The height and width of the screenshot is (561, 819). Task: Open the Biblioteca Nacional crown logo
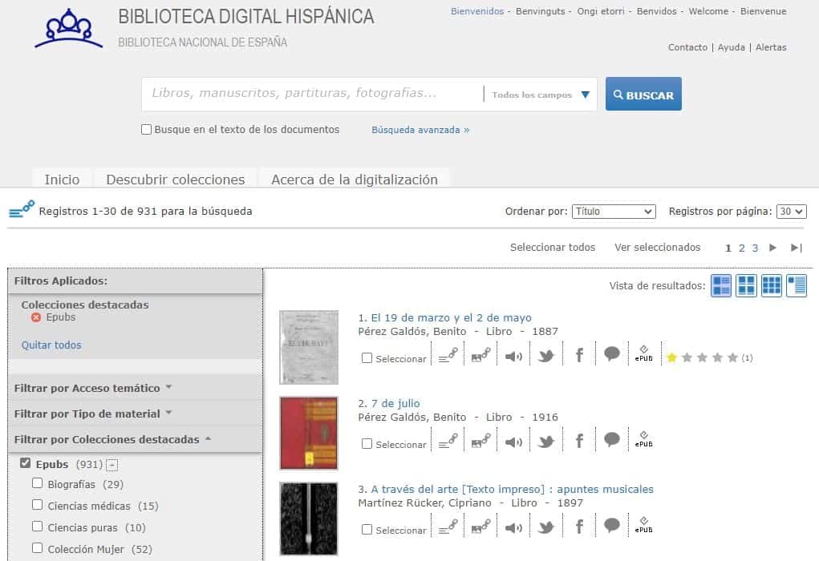[x=68, y=29]
